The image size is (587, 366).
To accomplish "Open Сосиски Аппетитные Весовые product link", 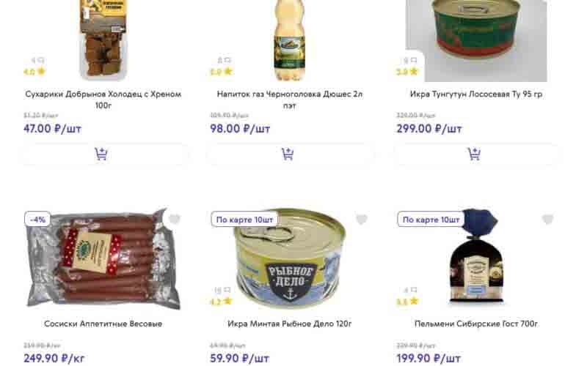I will 103,324.
